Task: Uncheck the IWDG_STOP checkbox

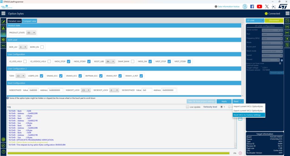Action: tap(69, 61)
